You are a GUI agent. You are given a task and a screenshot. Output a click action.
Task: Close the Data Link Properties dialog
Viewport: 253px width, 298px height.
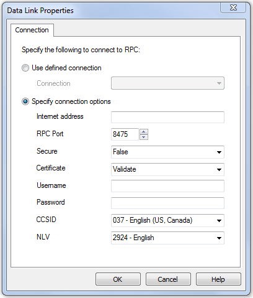233,7
